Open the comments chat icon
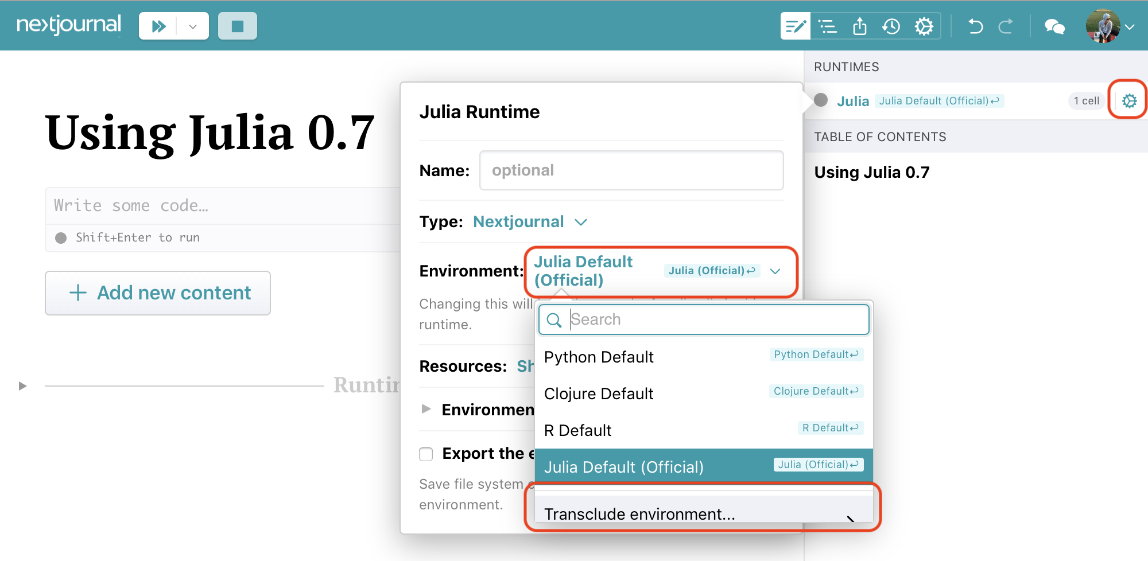The width and height of the screenshot is (1148, 561). (x=1054, y=27)
